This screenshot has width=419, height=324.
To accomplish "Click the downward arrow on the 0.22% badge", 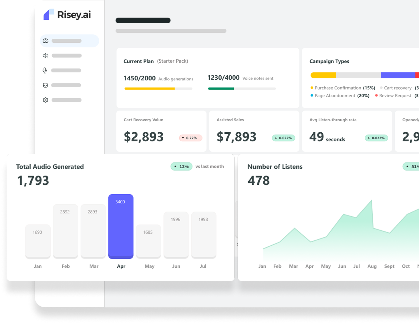I will (x=183, y=138).
